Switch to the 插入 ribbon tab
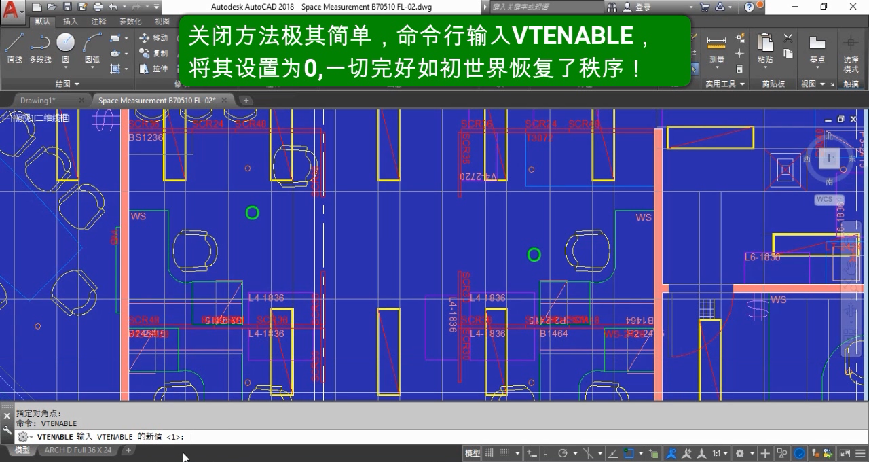This screenshot has height=462, width=869. click(69, 20)
